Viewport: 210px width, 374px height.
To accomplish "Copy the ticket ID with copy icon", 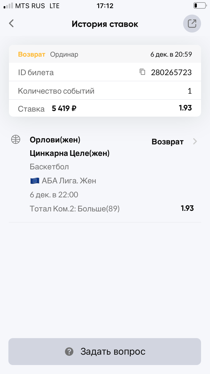I will (143, 72).
